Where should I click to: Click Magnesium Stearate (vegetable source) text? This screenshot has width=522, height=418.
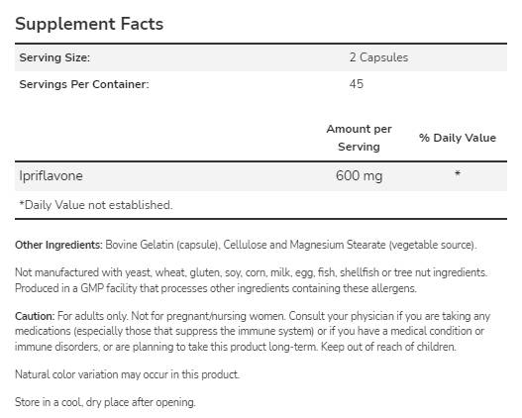click(x=383, y=245)
